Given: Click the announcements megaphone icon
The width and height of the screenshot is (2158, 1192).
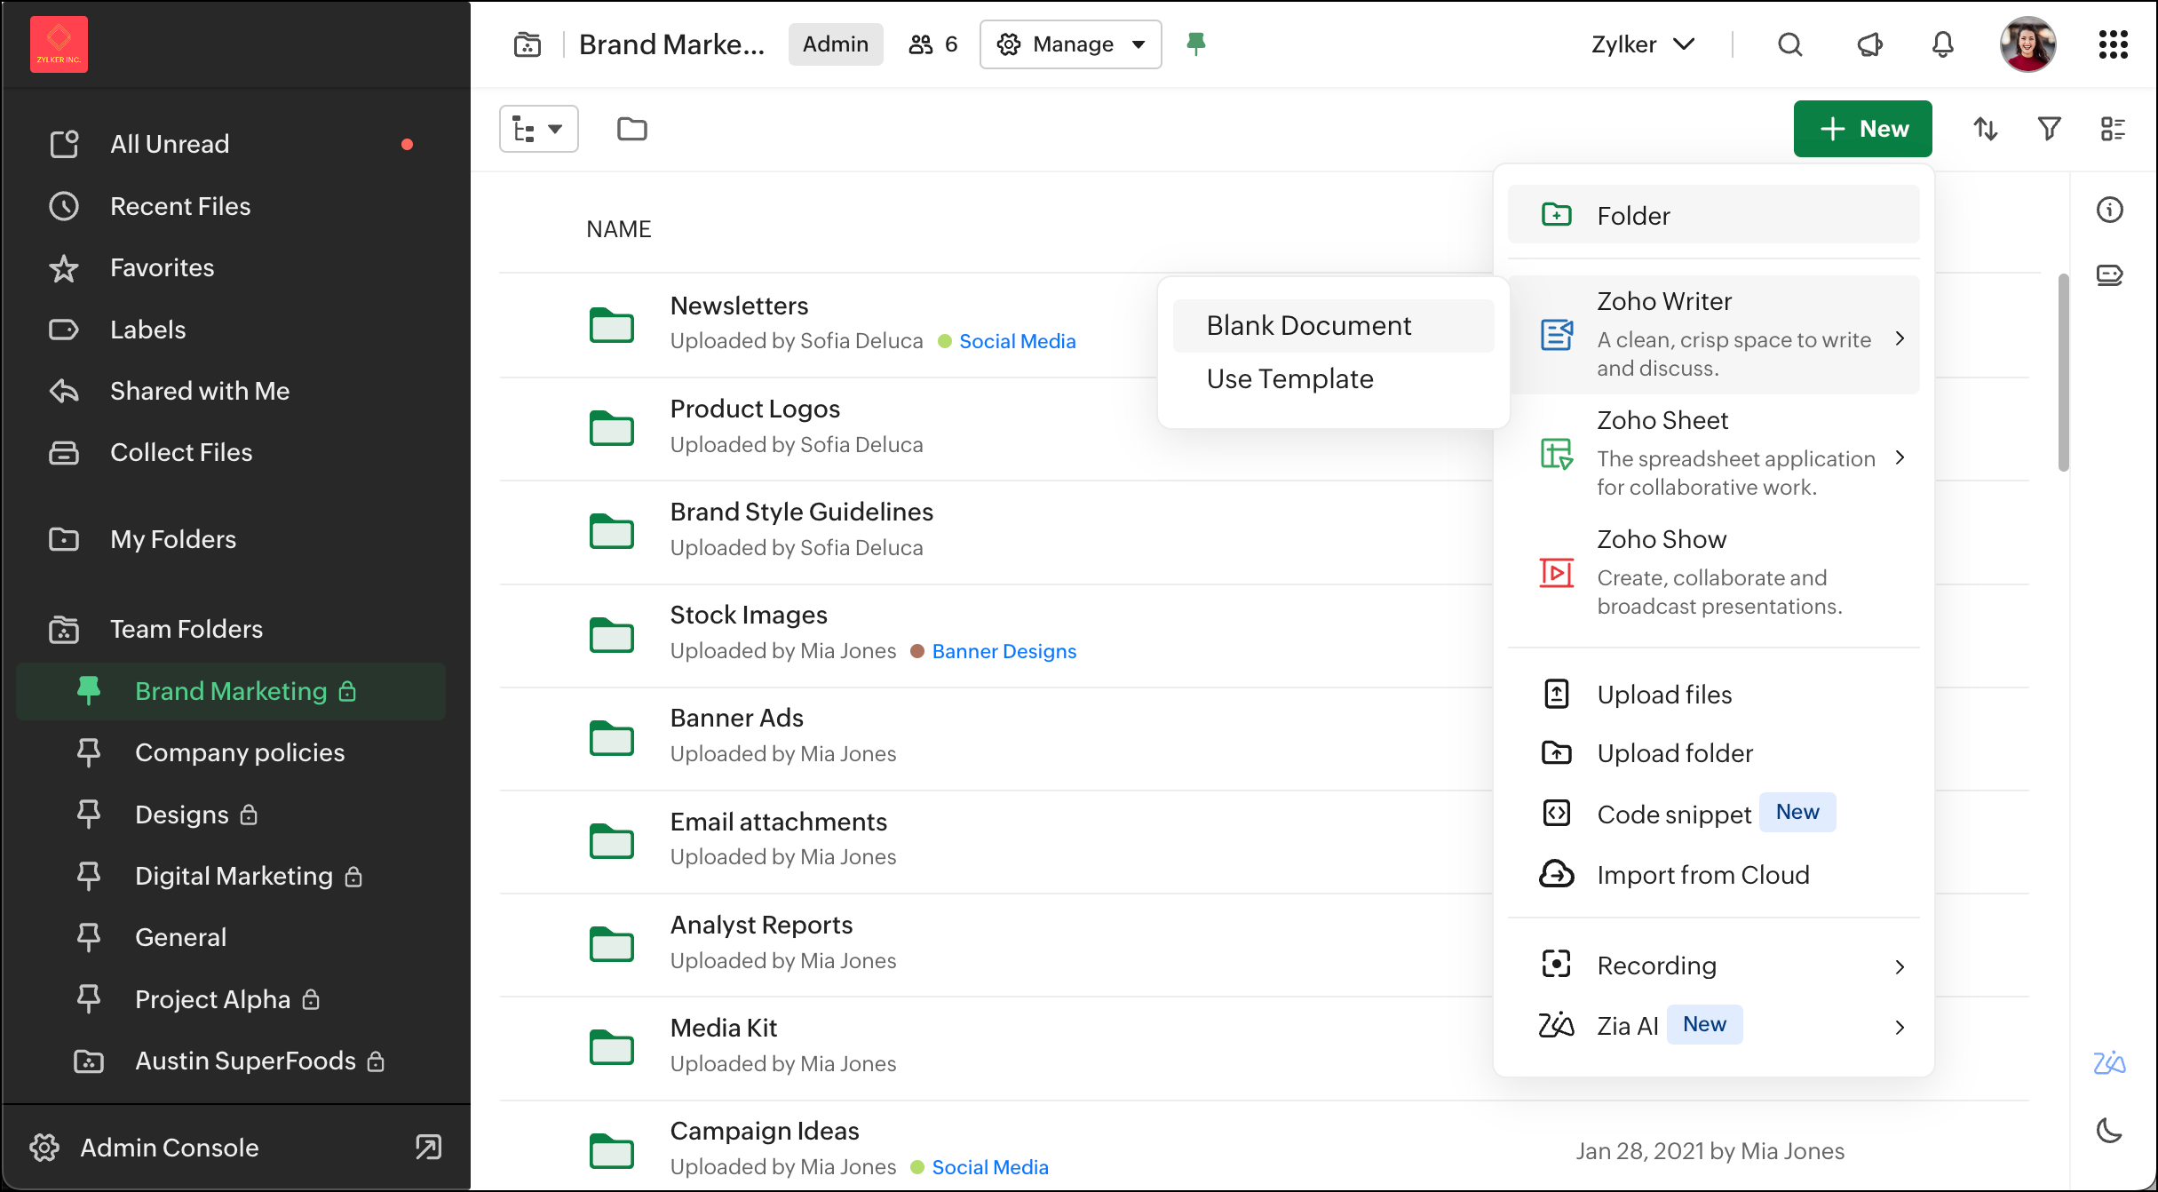Looking at the screenshot, I should click(1869, 44).
